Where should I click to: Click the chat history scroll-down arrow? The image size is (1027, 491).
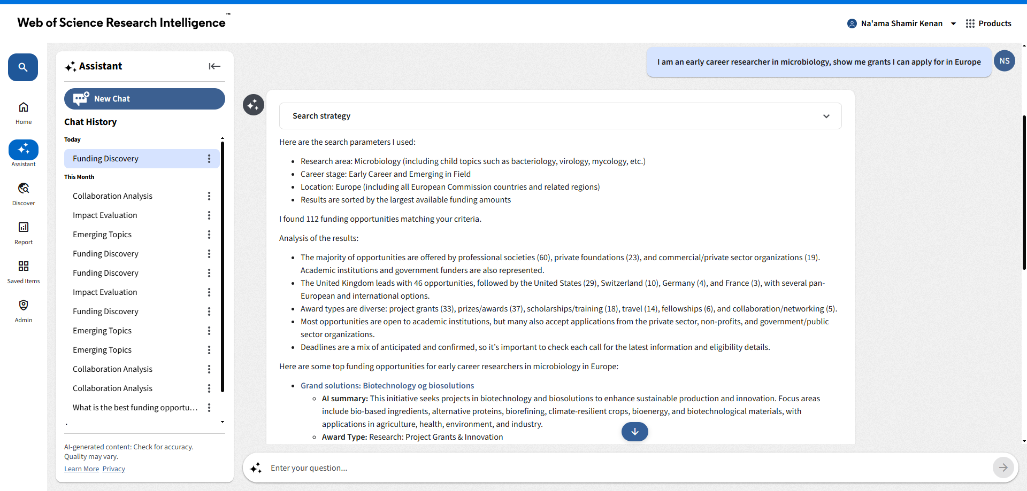223,422
